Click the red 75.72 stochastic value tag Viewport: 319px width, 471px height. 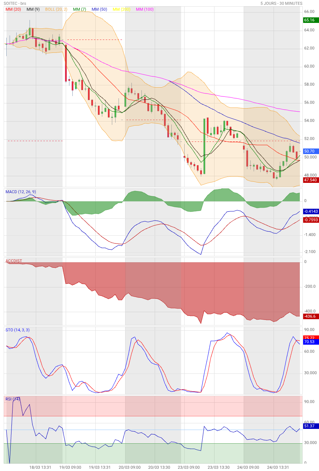(311, 338)
